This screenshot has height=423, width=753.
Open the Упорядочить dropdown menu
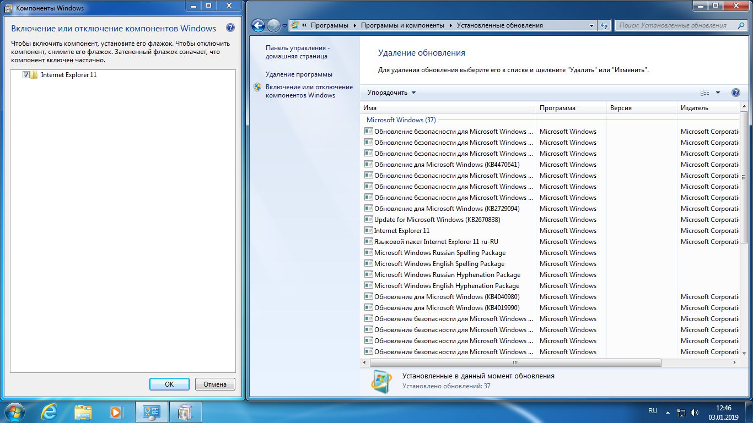[392, 93]
